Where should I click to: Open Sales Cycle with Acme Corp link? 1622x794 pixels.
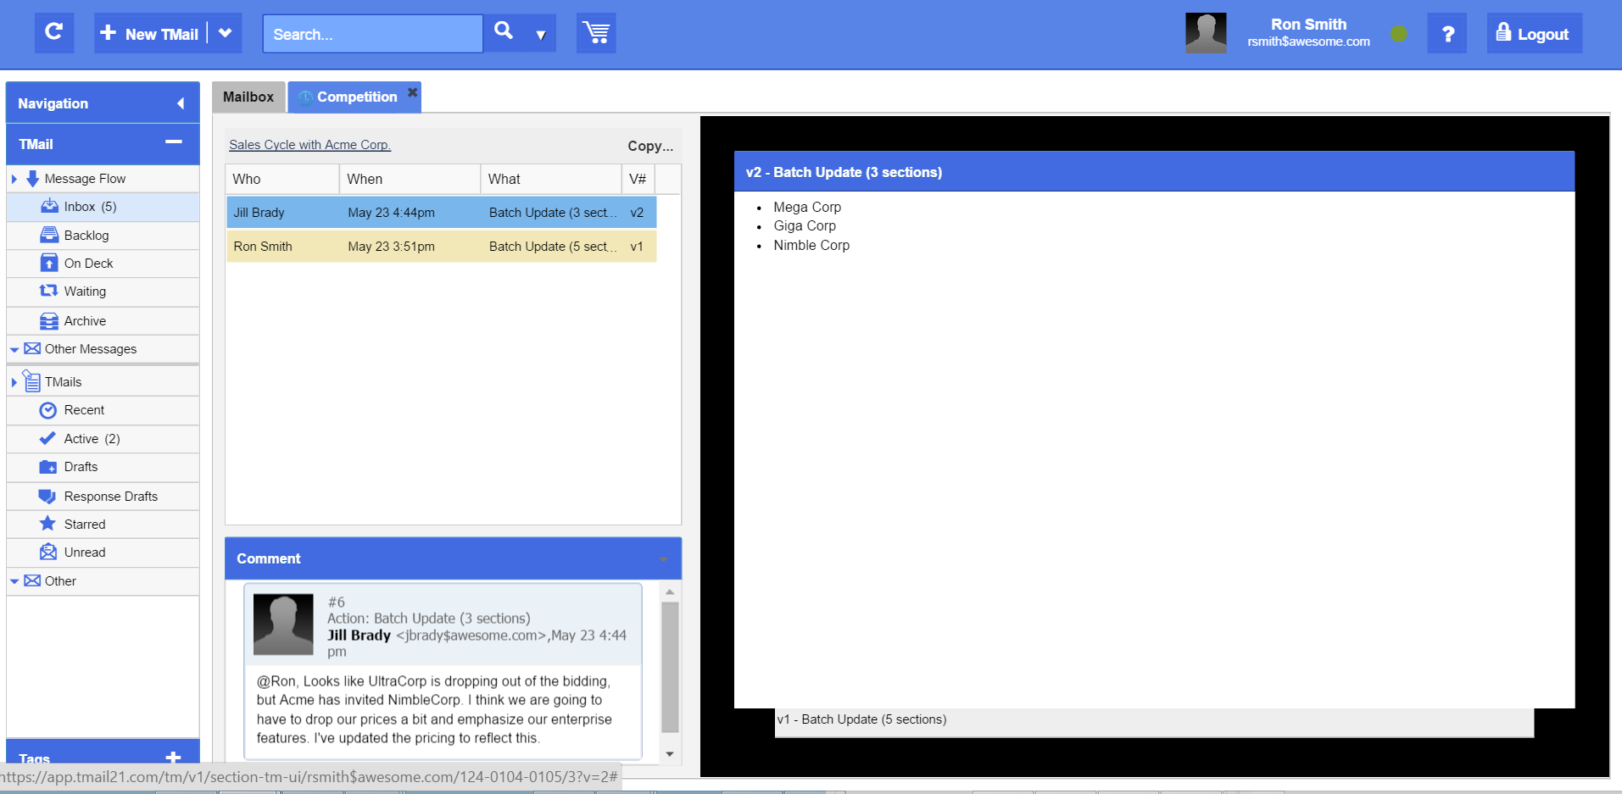[x=309, y=145]
